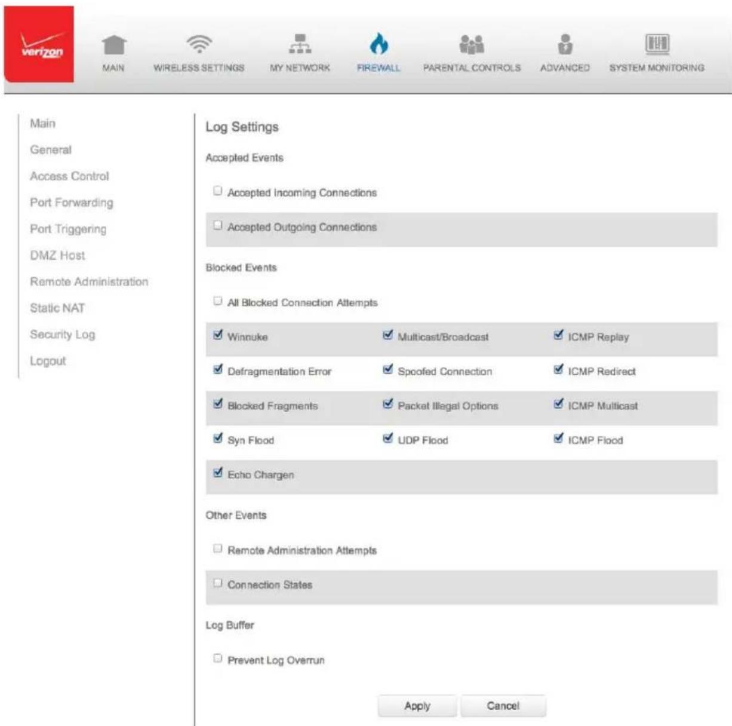Select the Firewall flame icon
Viewport: 732px width, 726px height.
[x=379, y=43]
